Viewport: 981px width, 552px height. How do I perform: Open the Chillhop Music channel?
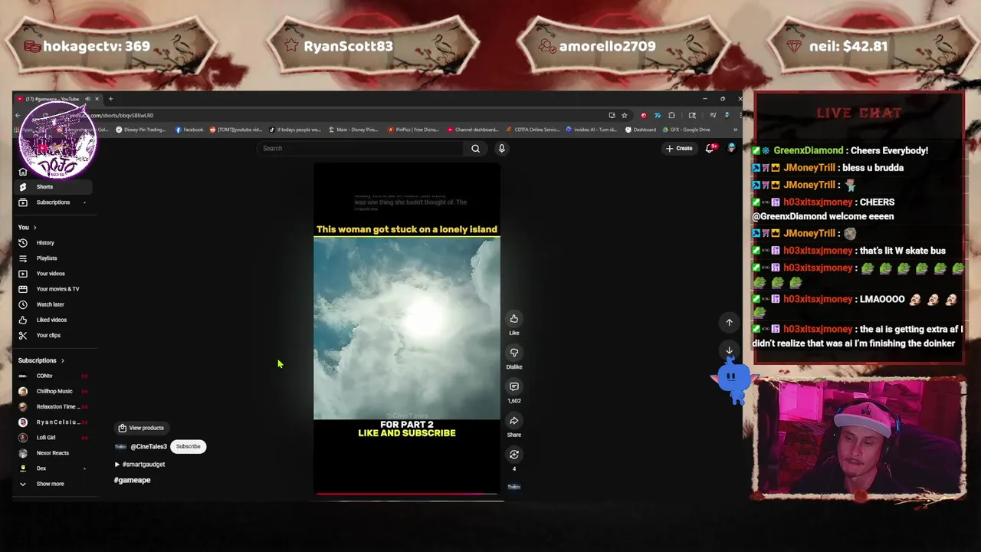(x=52, y=391)
